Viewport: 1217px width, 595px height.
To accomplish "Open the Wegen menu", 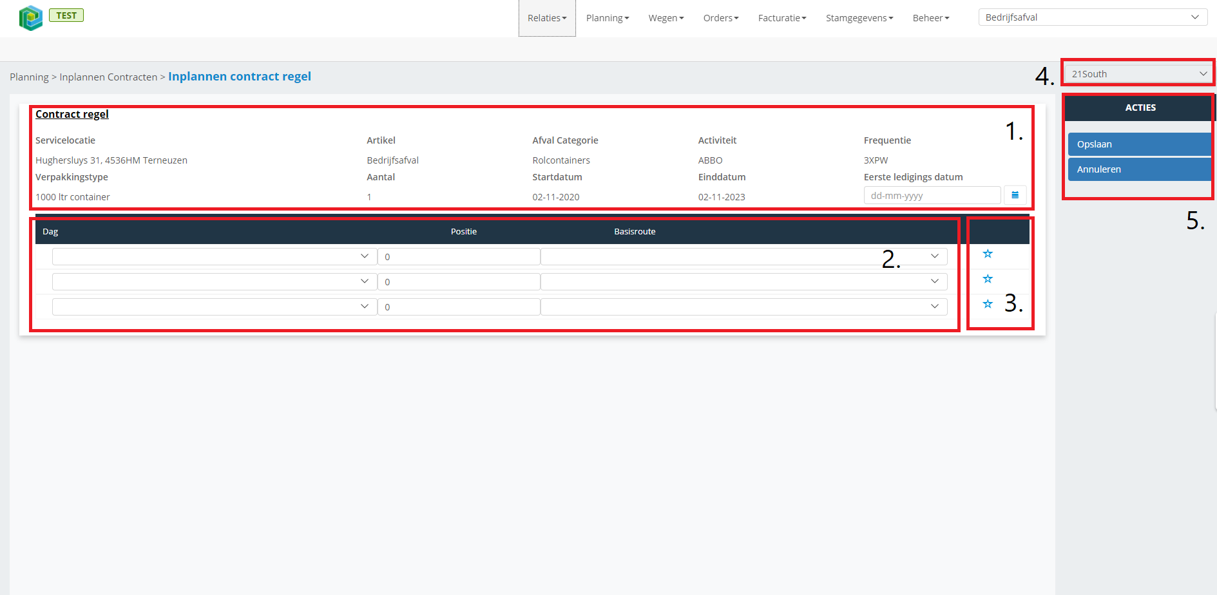I will pos(666,18).
